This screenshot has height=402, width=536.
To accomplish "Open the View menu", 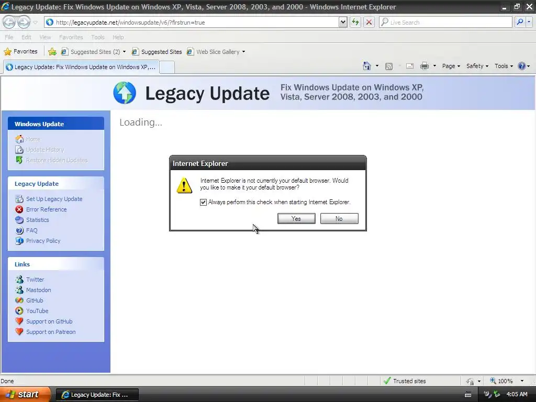I will point(45,37).
